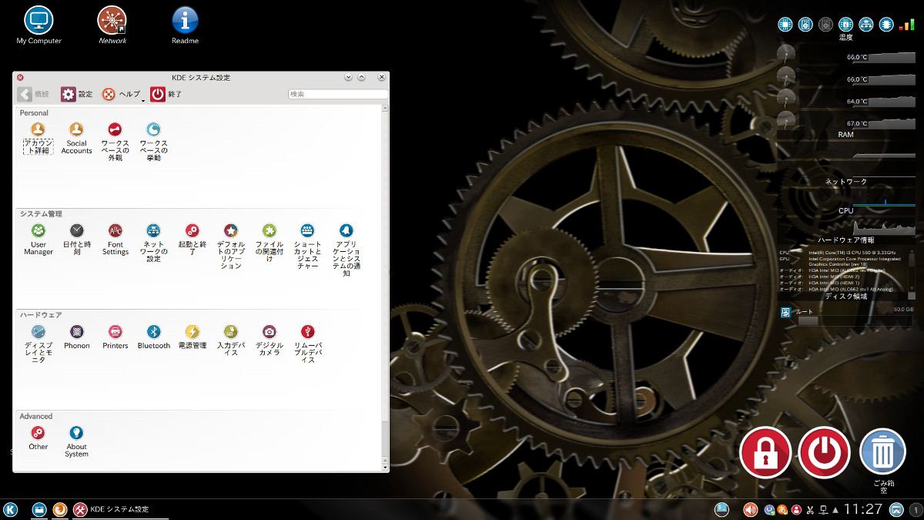This screenshot has height=520, width=924.
Task: Open 電源管理 power management
Action: point(192,337)
